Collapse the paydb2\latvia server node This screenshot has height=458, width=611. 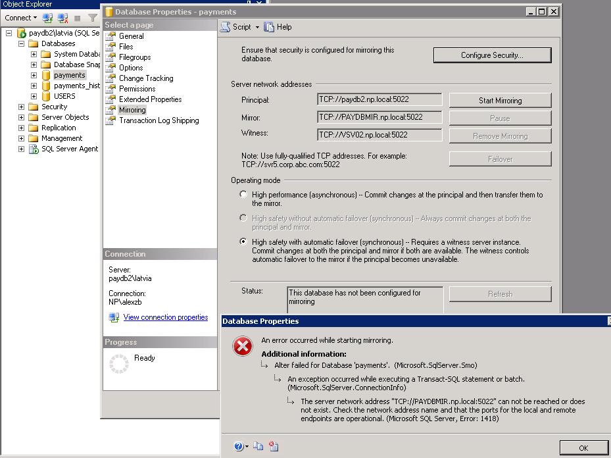9,33
